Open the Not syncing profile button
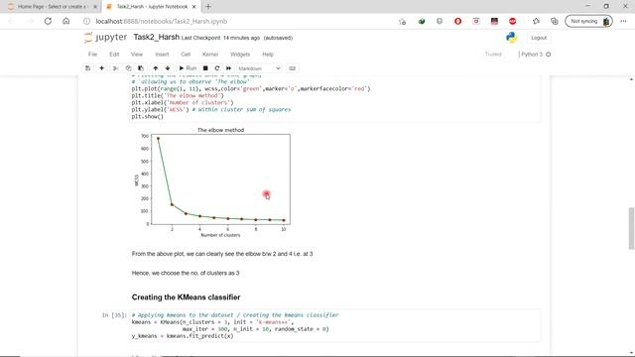Screen dimensions: 635x357 [588, 21]
